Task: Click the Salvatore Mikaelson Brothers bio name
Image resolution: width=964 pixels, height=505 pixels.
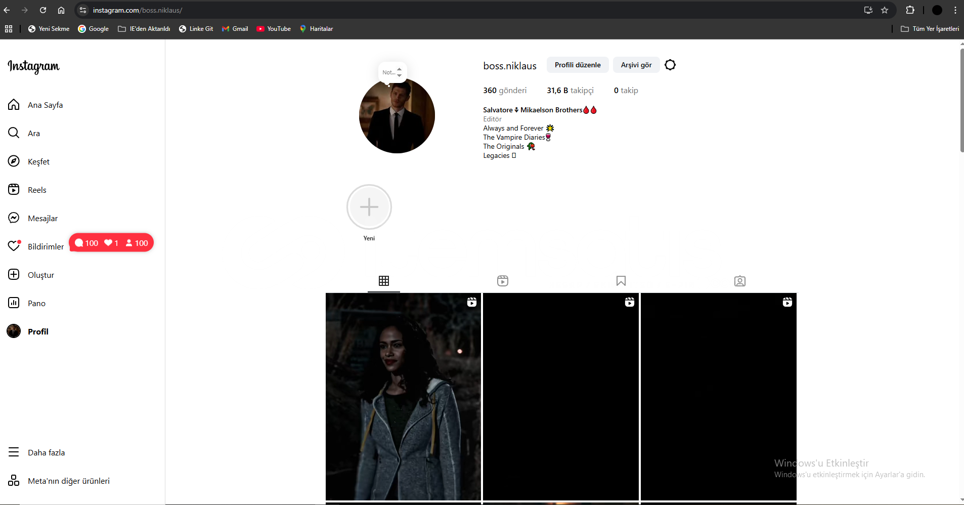Action: coord(540,110)
